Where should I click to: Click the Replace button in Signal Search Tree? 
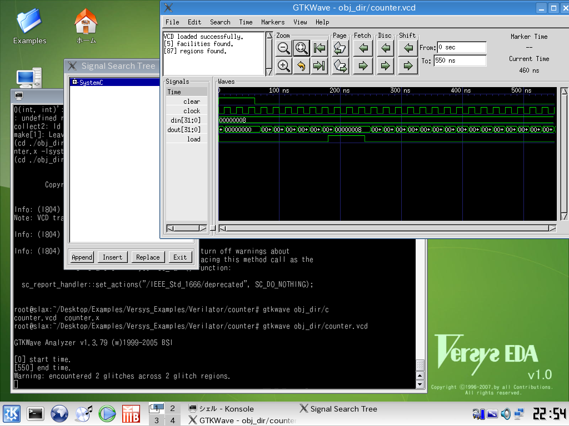pos(148,257)
